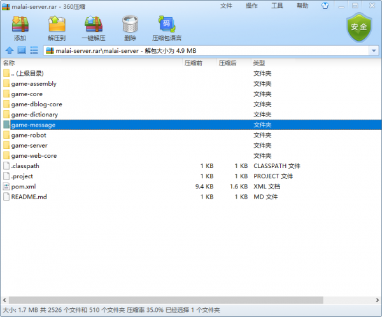Viewport: 382px width, 317px height.
Task: Click the 'CLASSPATH 文件' type cell
Action: click(277, 166)
